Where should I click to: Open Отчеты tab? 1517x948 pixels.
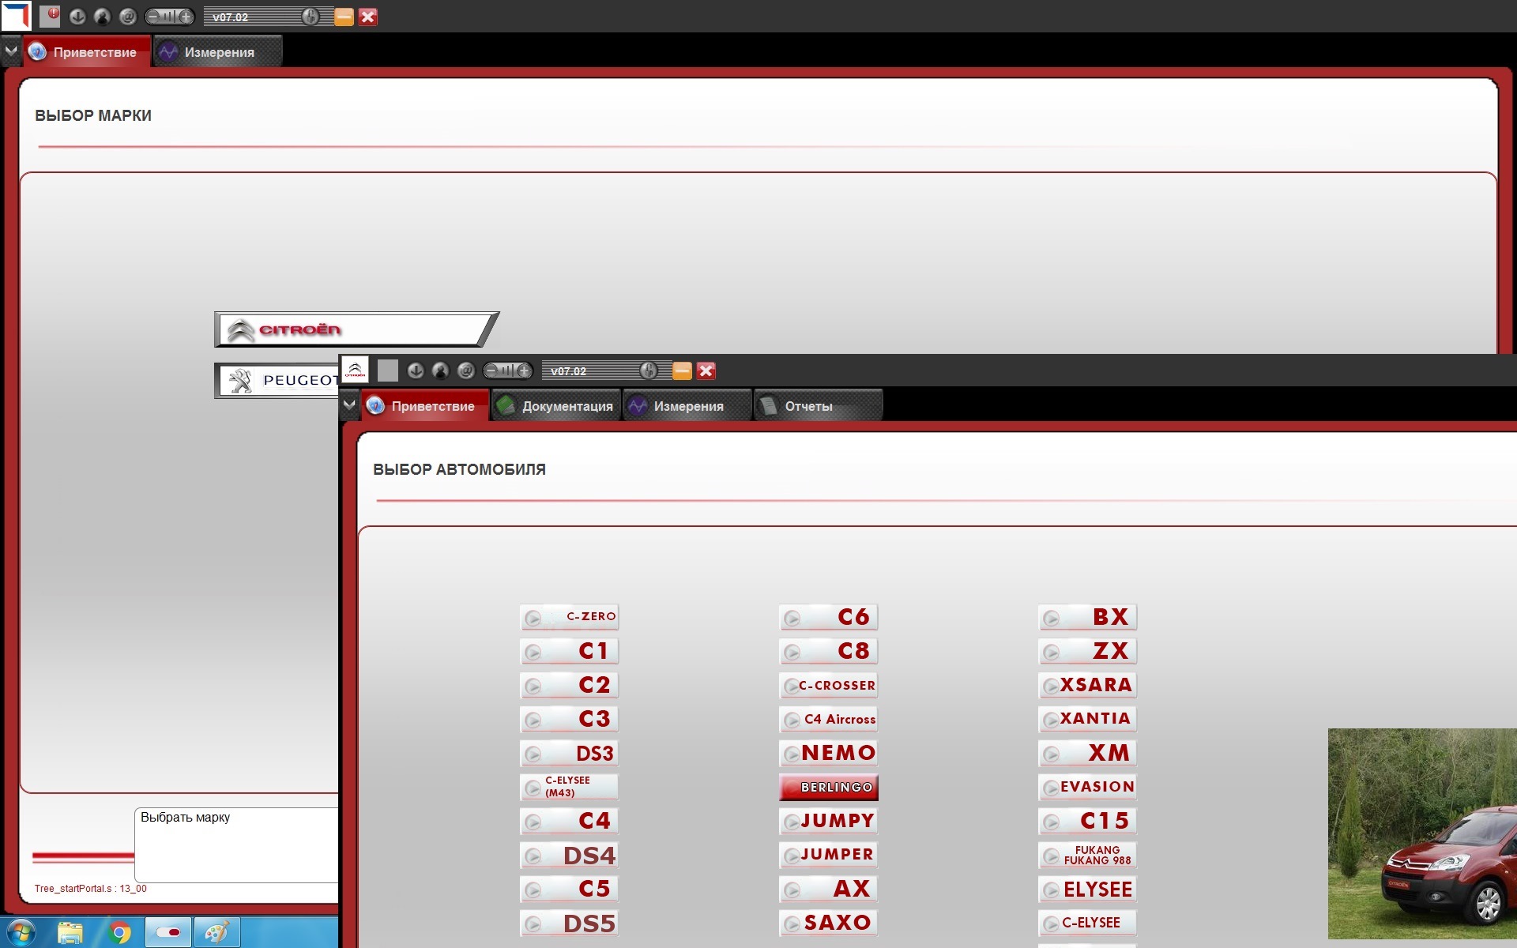pyautogui.click(x=818, y=406)
